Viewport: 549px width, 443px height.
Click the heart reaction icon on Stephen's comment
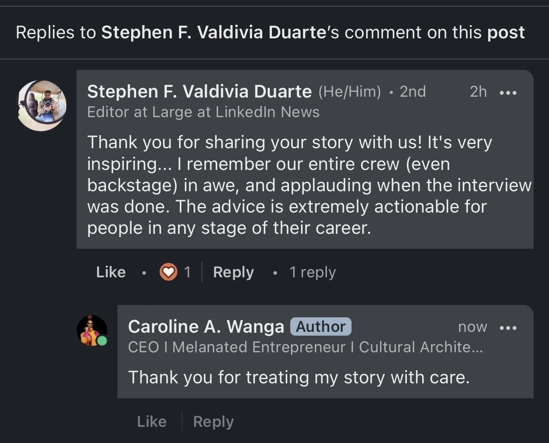(x=168, y=272)
